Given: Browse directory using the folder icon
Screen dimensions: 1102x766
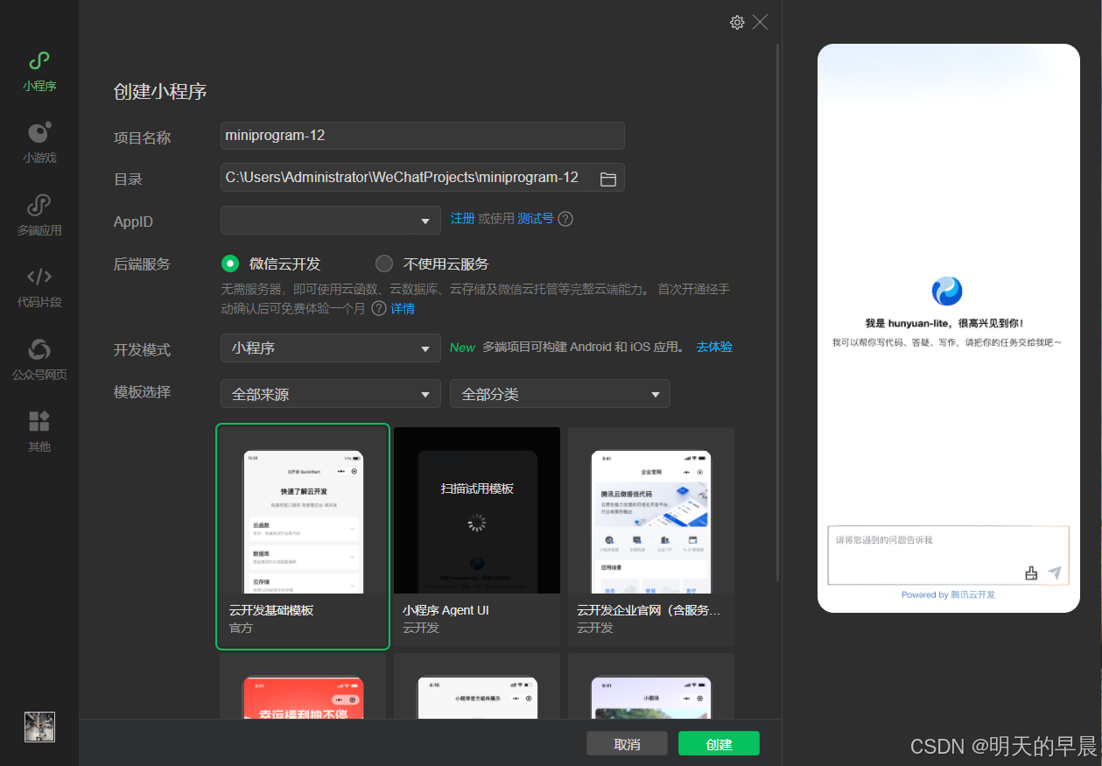Looking at the screenshot, I should [608, 179].
